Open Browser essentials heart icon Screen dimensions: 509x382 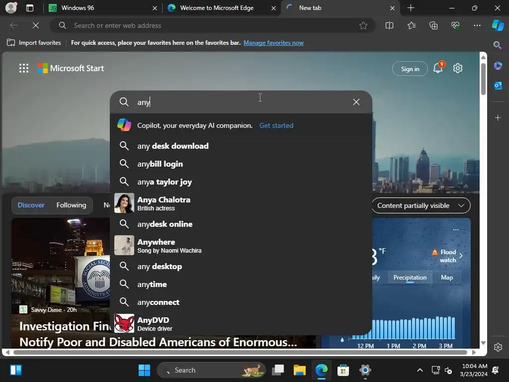pos(455,25)
